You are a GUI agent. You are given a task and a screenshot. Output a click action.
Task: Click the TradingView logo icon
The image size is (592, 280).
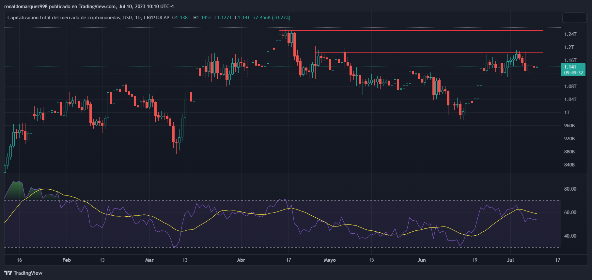8,273
